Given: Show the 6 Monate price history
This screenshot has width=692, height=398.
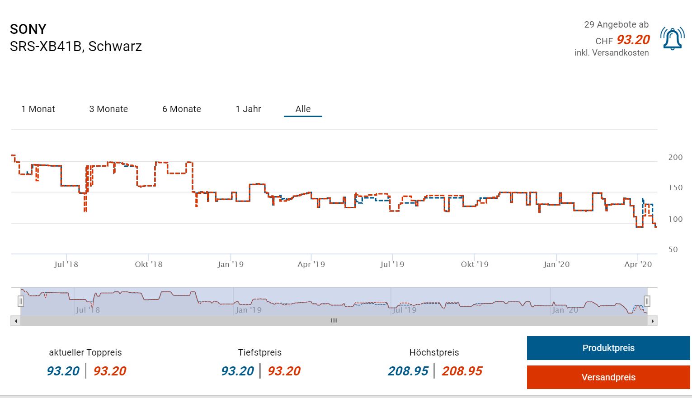Looking at the screenshot, I should (182, 109).
